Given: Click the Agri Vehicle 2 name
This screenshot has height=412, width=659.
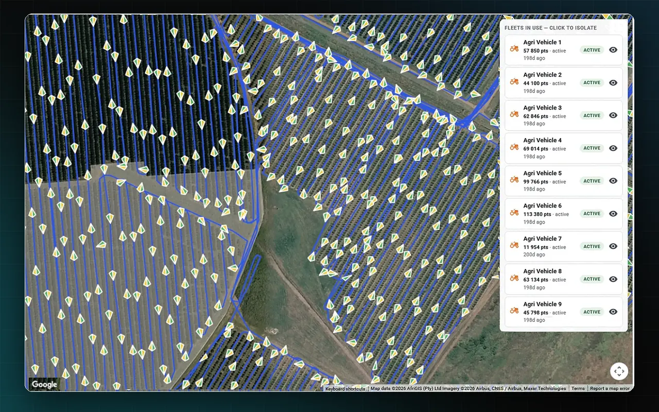Looking at the screenshot, I should (543, 75).
